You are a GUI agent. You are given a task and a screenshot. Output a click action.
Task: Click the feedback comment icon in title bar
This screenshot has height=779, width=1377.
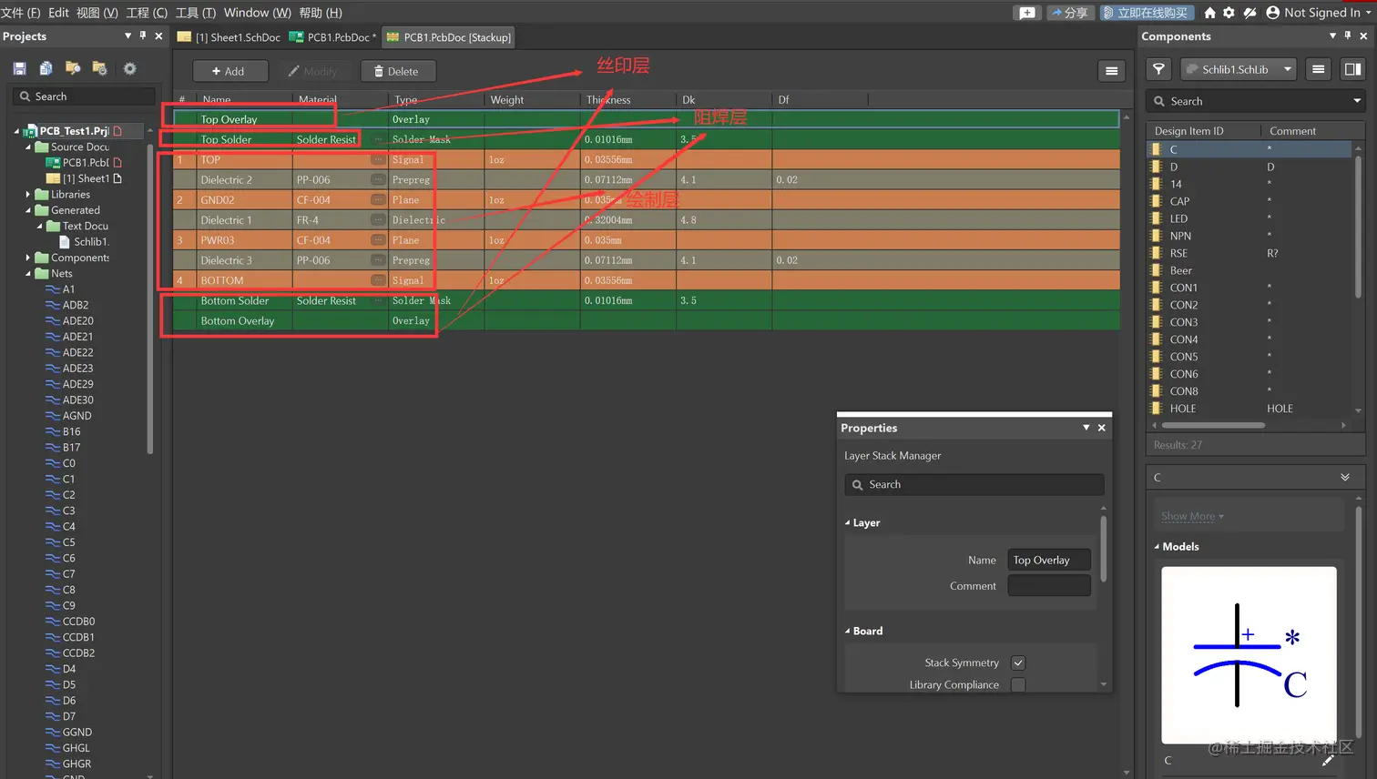coord(1027,13)
